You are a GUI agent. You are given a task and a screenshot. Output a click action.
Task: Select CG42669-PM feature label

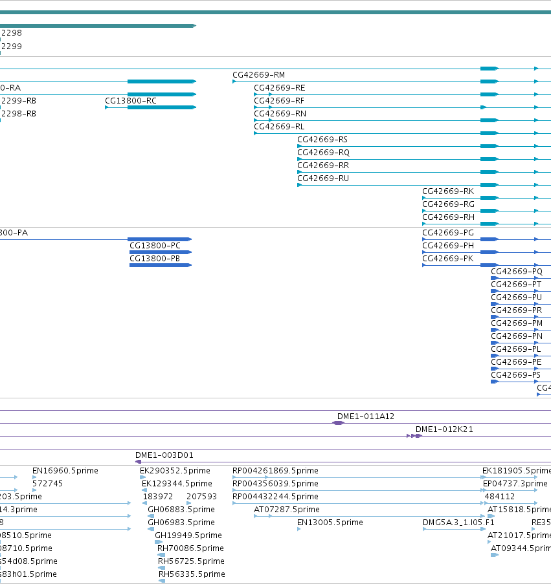tap(517, 323)
